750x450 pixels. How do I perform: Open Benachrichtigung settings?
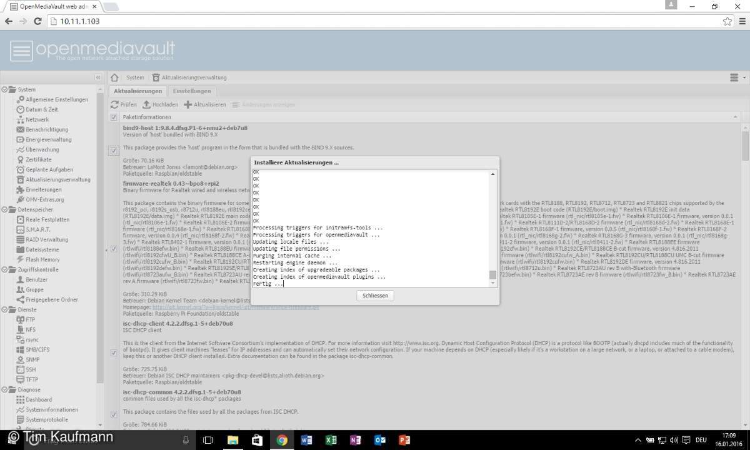point(47,129)
